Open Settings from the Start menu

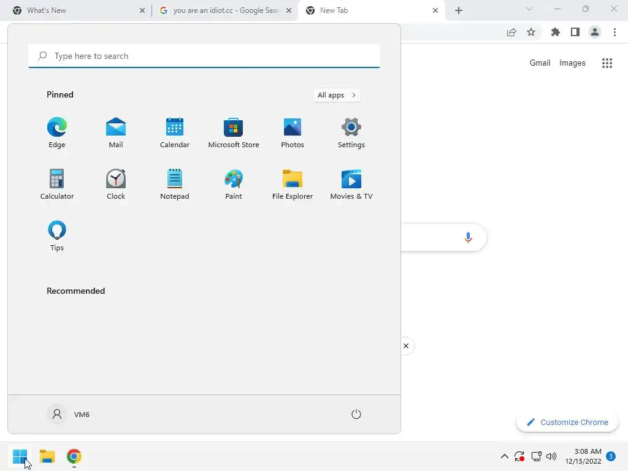click(x=351, y=132)
